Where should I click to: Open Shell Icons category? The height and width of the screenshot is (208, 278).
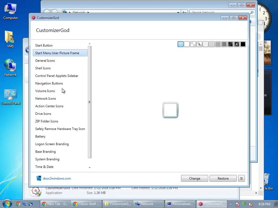coord(60,68)
